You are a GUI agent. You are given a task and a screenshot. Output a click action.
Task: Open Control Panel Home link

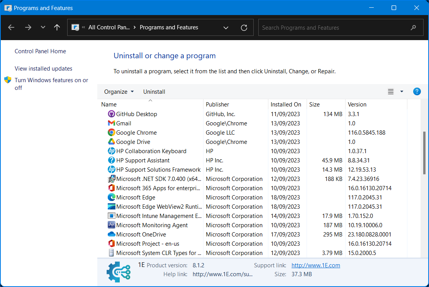40,51
